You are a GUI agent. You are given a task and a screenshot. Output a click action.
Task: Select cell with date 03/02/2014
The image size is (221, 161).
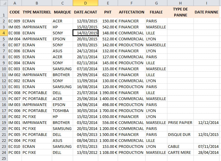point(85,122)
